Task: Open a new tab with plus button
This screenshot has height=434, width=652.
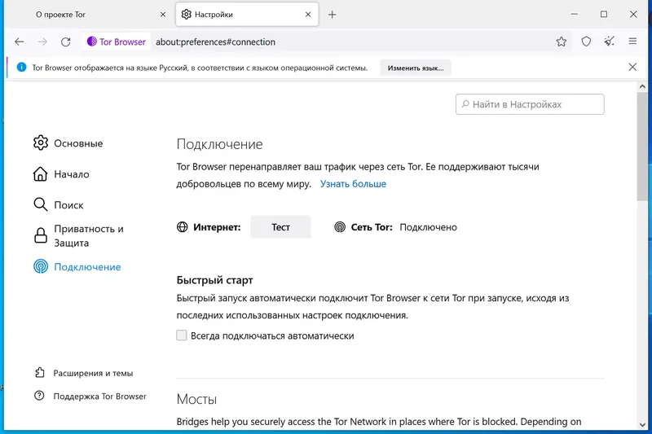Action: [333, 15]
